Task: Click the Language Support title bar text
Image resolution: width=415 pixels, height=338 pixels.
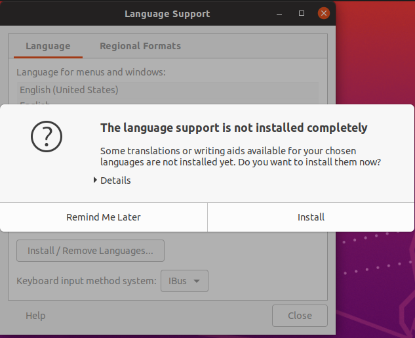Action: pos(167,14)
